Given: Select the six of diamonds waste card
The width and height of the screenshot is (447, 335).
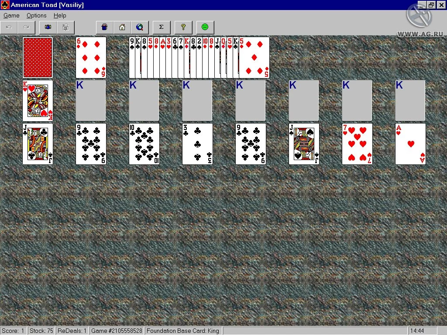Looking at the screenshot, I should [91, 57].
